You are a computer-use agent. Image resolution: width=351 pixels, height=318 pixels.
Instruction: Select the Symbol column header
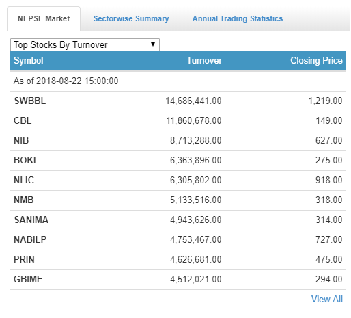29,61
